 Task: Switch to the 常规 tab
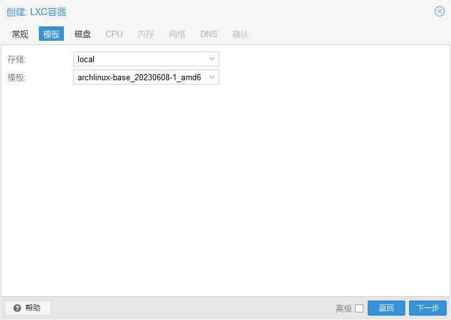[x=20, y=34]
